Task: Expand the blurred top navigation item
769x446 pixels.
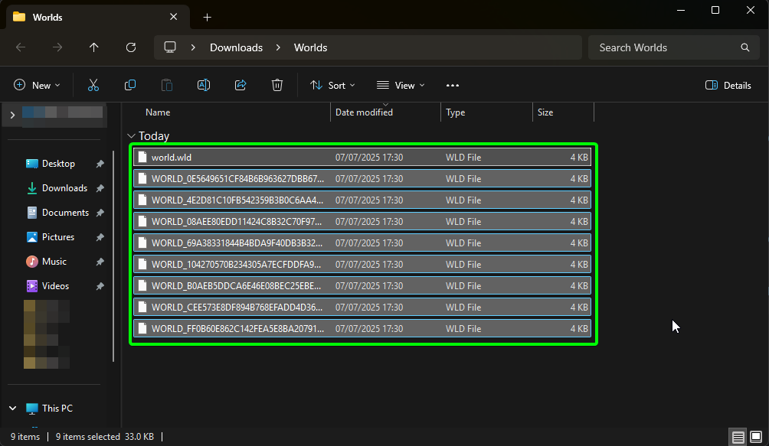Action: 13,115
